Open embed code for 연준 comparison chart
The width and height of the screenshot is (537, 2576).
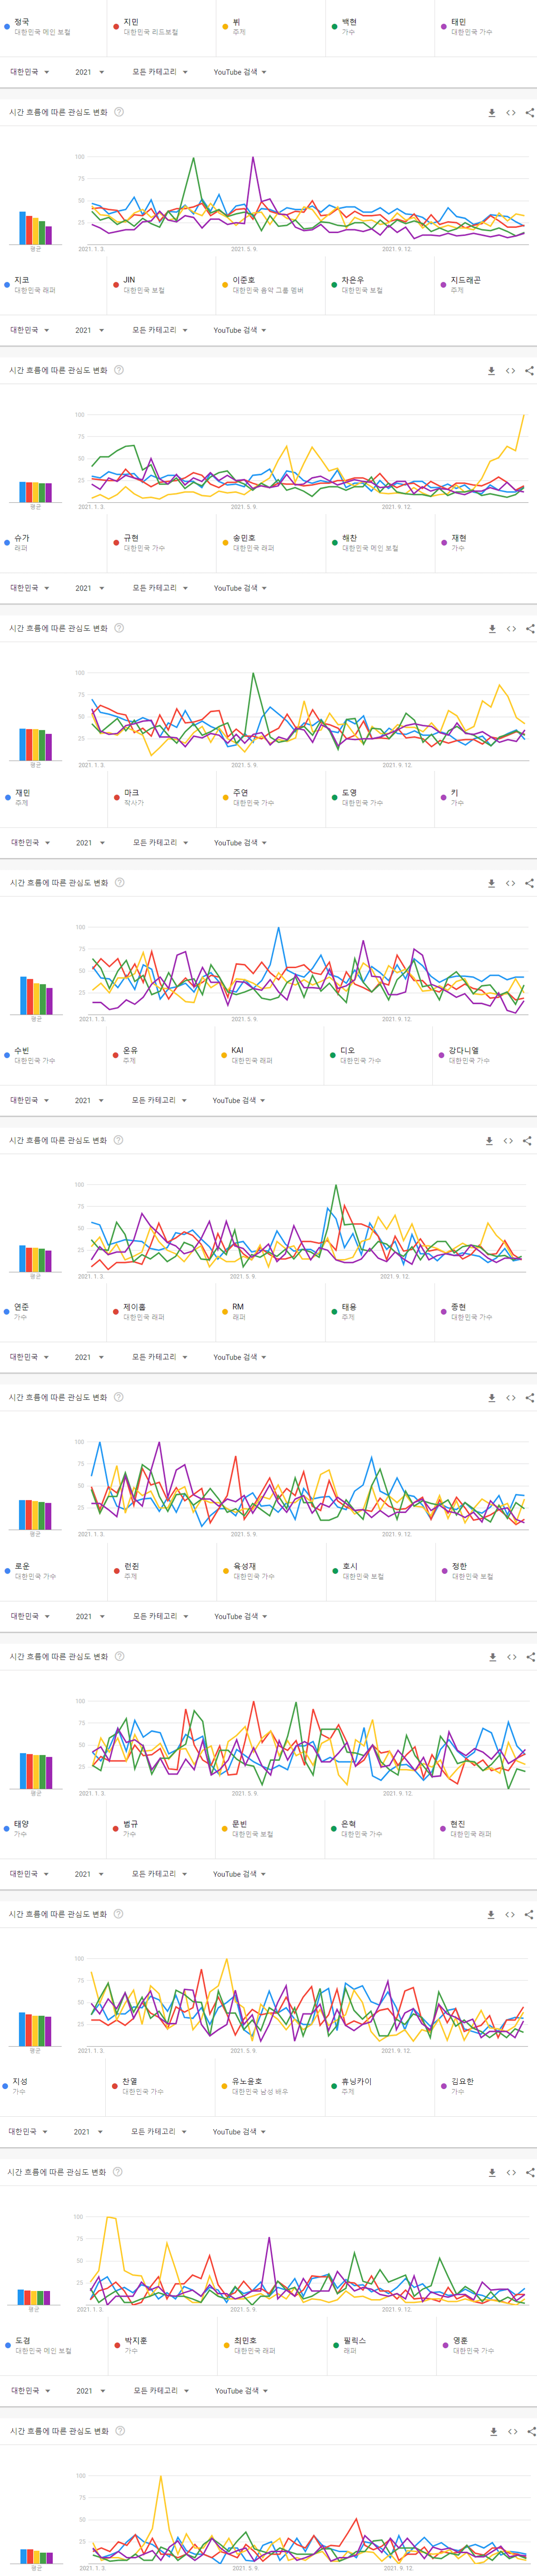click(510, 1398)
